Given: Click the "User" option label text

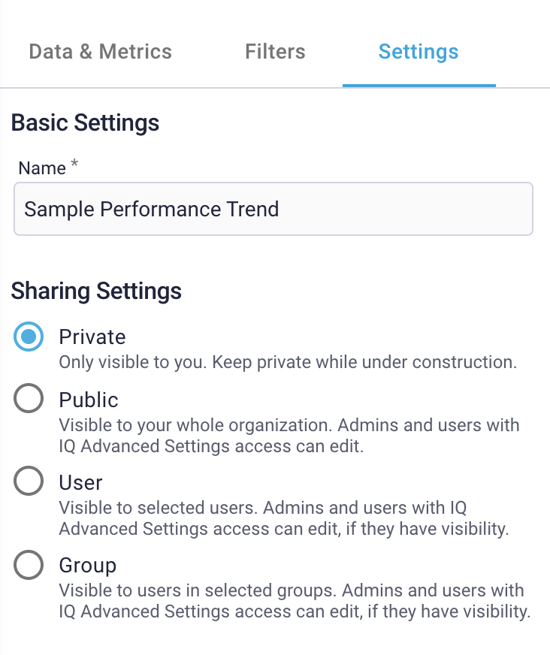Looking at the screenshot, I should coord(81,482).
